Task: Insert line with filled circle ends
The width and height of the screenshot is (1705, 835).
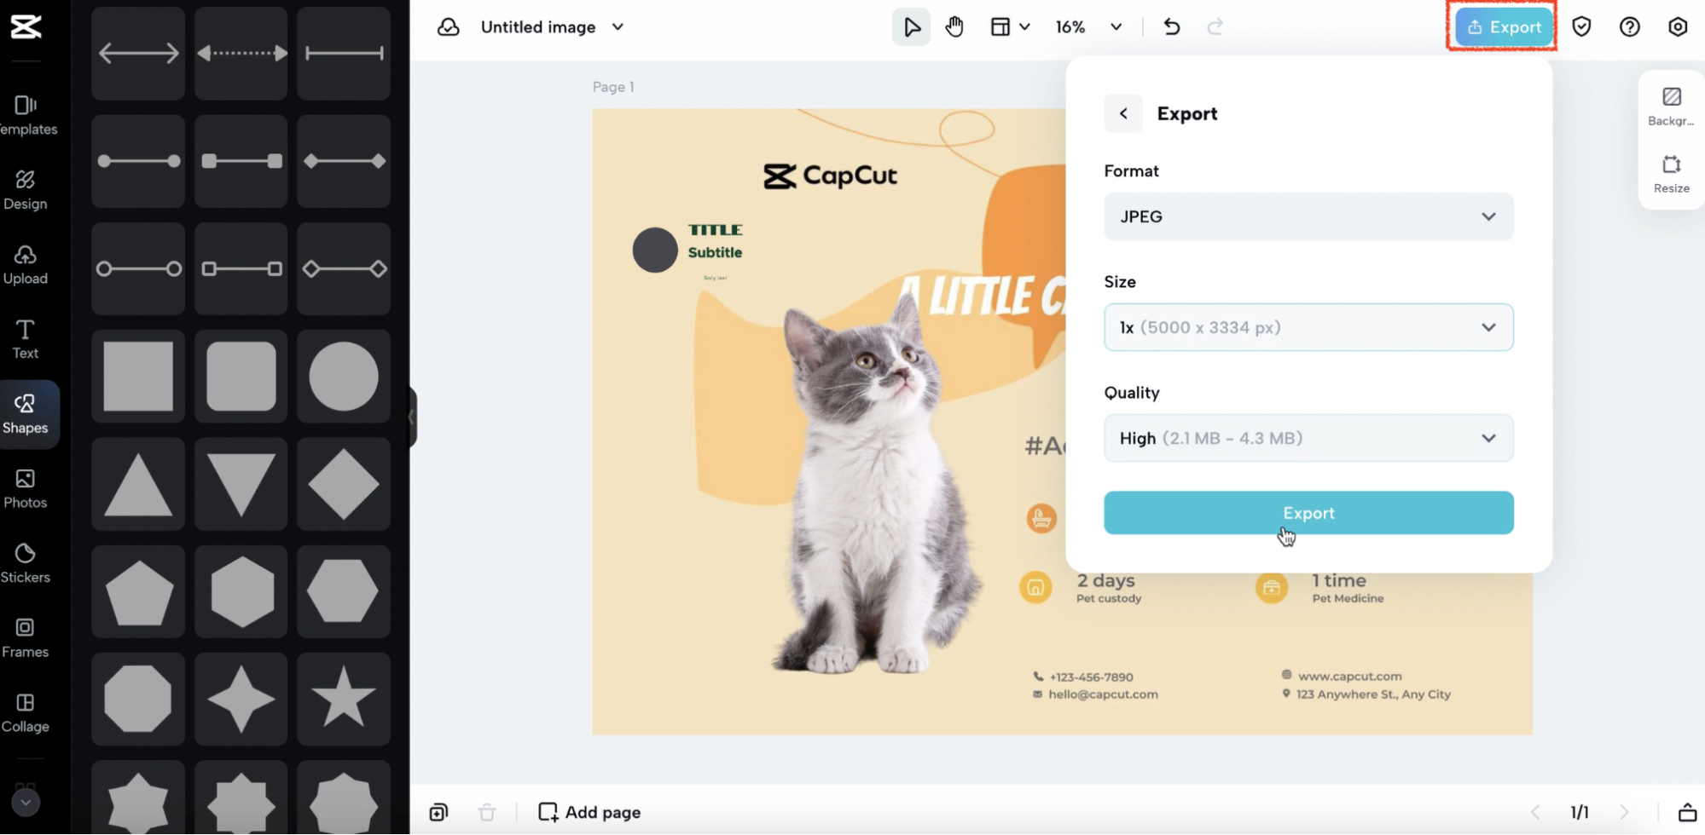Action: click(138, 161)
